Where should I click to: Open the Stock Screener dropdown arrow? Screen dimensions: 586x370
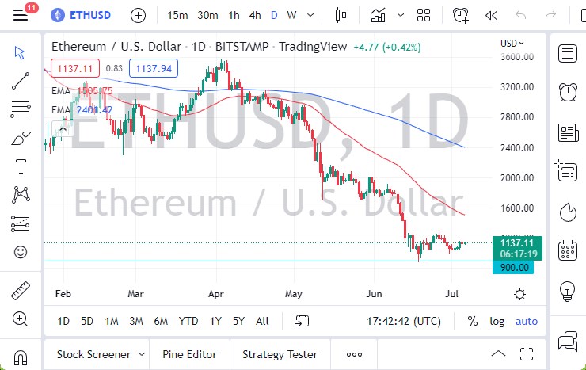(142, 354)
